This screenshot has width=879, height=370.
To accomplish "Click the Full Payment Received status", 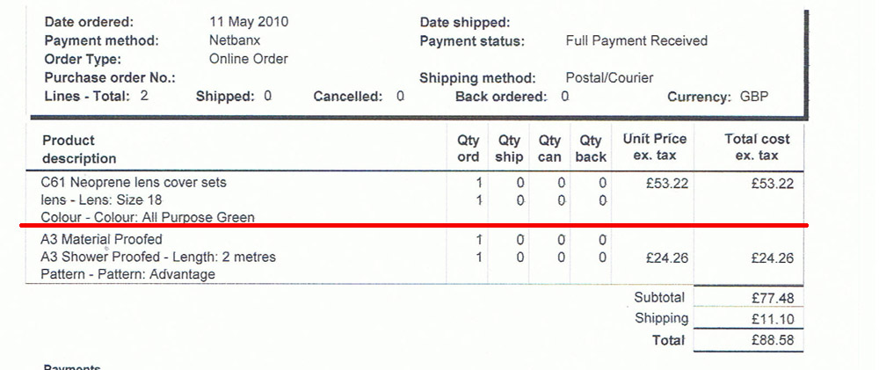I will tap(636, 40).
